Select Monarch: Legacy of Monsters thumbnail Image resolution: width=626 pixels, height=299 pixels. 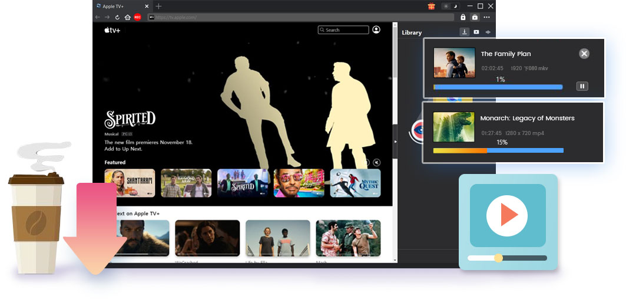(453, 127)
